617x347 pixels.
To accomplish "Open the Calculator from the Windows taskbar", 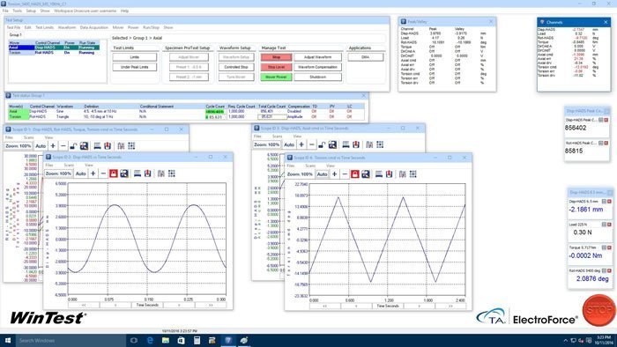I will pos(197,340).
